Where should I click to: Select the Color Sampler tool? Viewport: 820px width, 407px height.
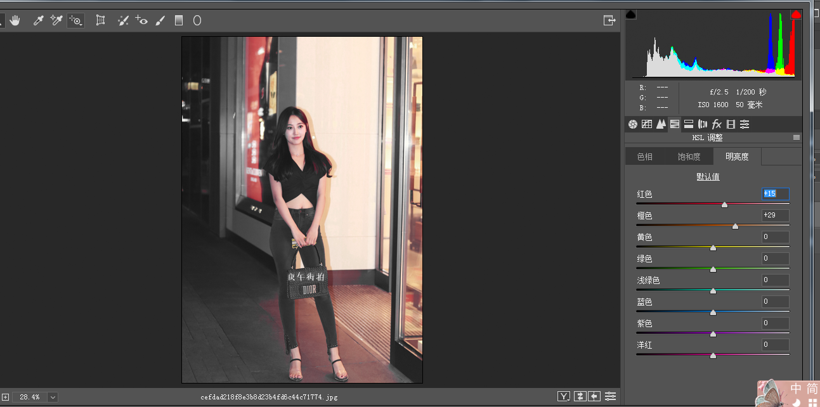(56, 20)
